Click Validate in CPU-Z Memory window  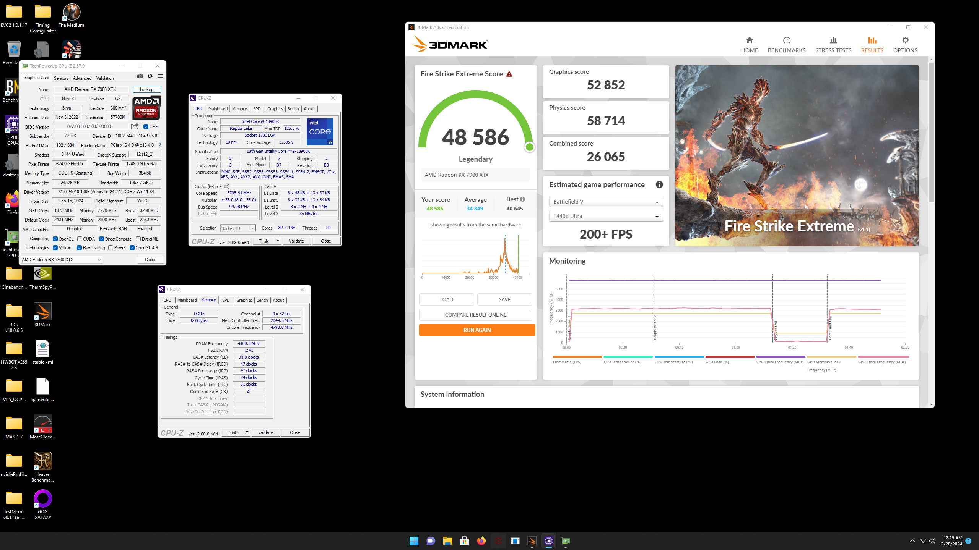click(265, 432)
